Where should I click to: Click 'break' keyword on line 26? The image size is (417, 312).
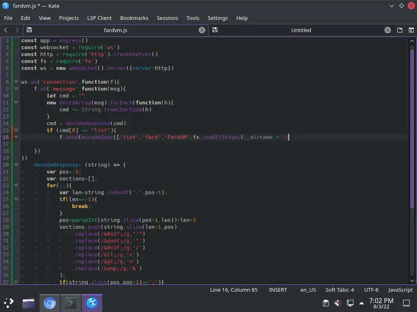80,206
